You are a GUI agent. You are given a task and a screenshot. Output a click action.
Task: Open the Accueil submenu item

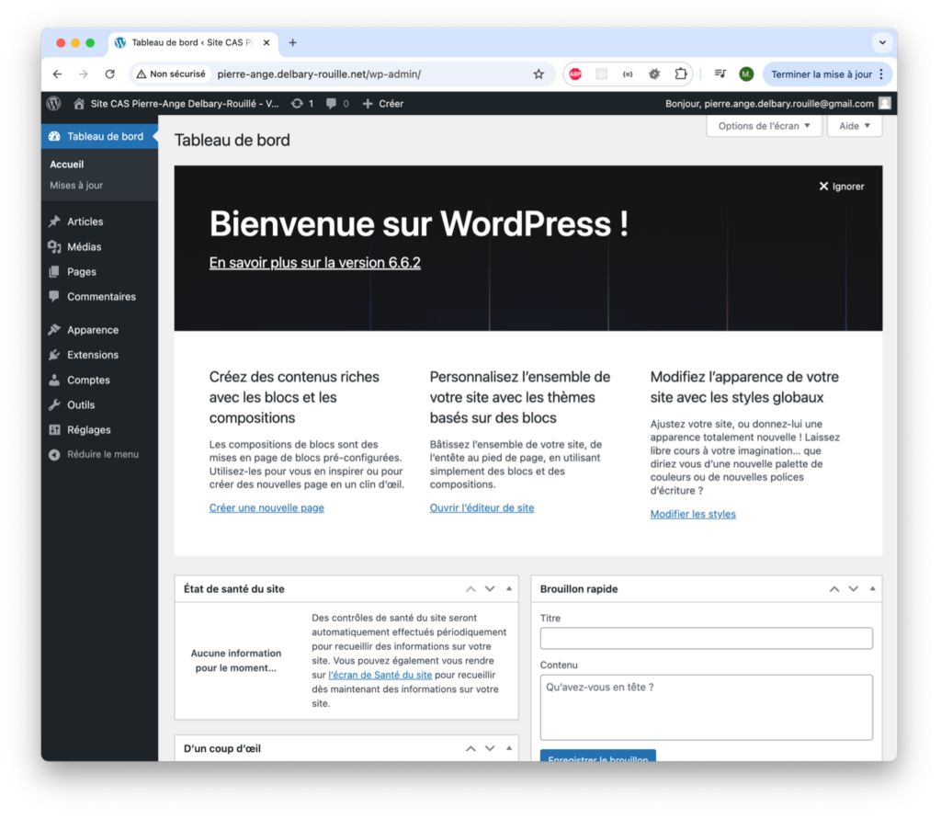tap(66, 165)
